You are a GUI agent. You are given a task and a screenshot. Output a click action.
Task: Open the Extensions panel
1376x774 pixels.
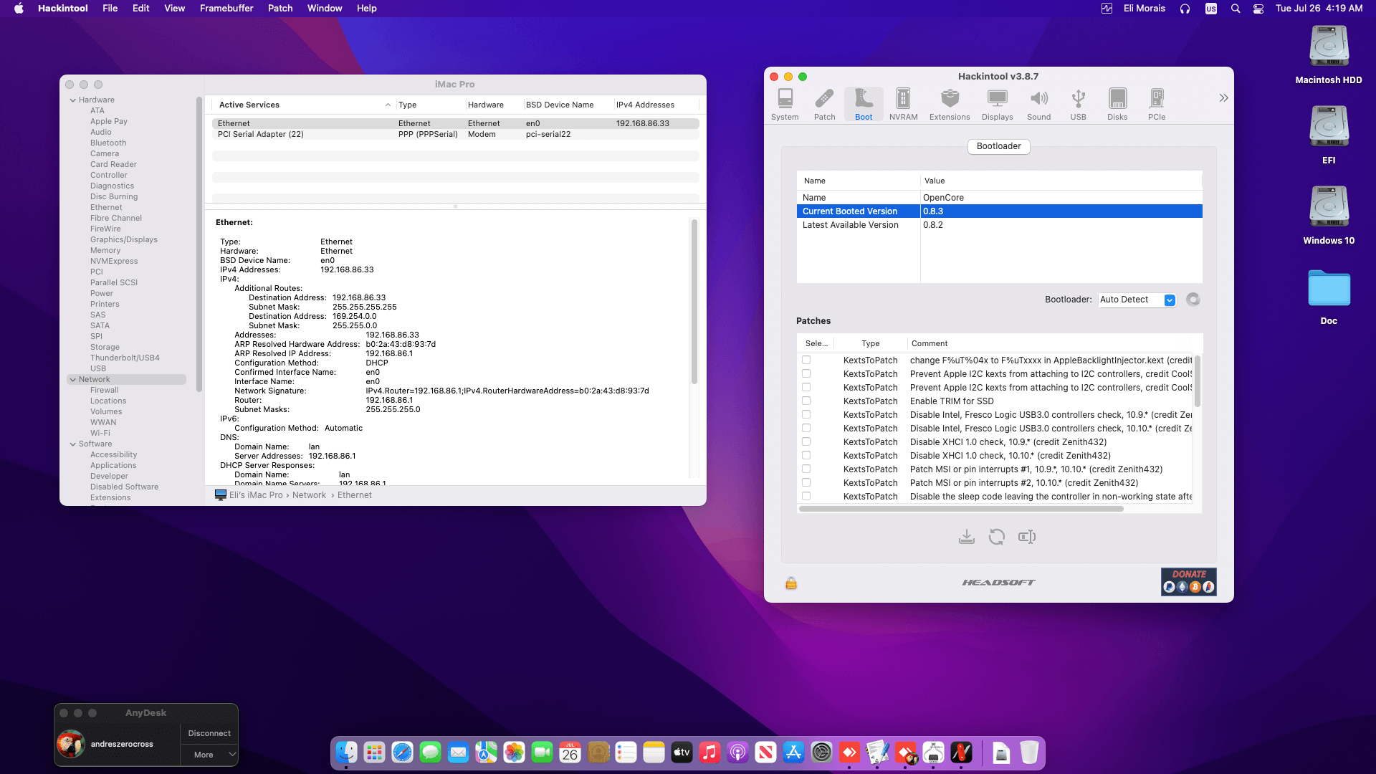pyautogui.click(x=949, y=104)
